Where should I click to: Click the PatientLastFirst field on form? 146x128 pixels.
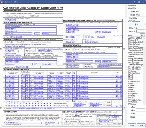coord(91,55)
